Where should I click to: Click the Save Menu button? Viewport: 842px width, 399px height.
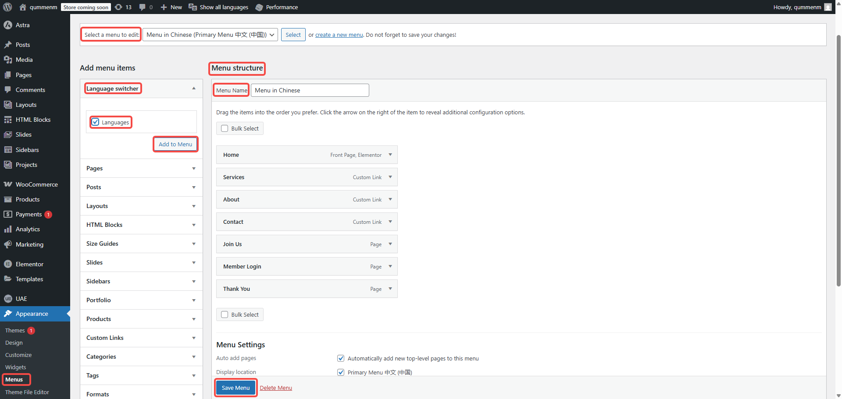[235, 388]
